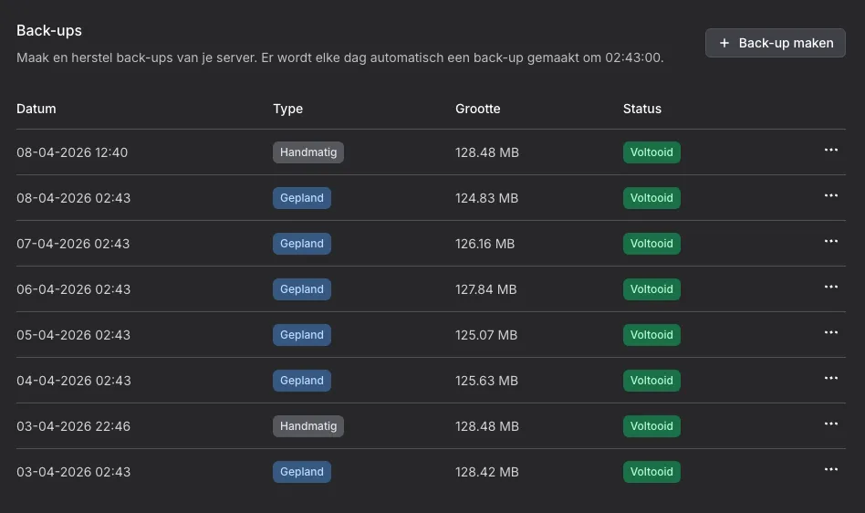Open more options for 03-04-2026 02:43 backup

tap(831, 469)
